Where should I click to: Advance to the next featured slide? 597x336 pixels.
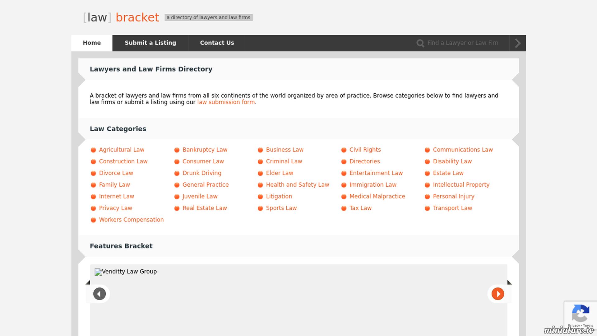[x=498, y=294]
